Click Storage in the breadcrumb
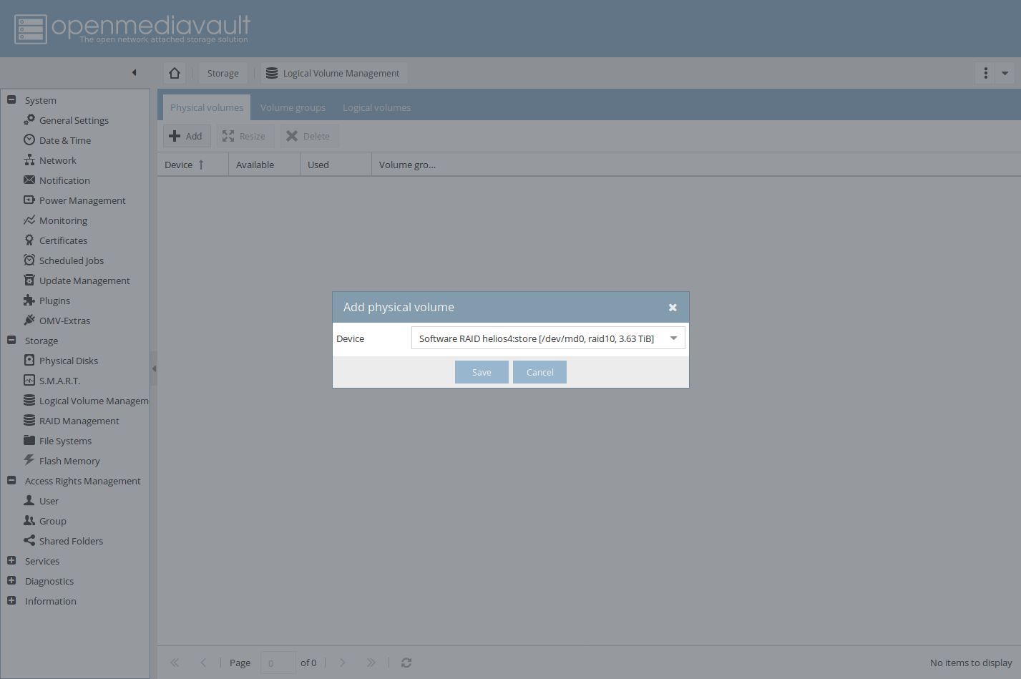Image resolution: width=1021 pixels, height=679 pixels. pyautogui.click(x=223, y=73)
